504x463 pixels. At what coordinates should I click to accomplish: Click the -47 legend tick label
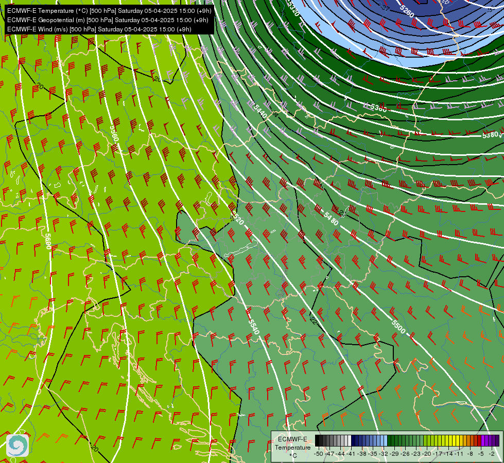pyautogui.click(x=329, y=454)
